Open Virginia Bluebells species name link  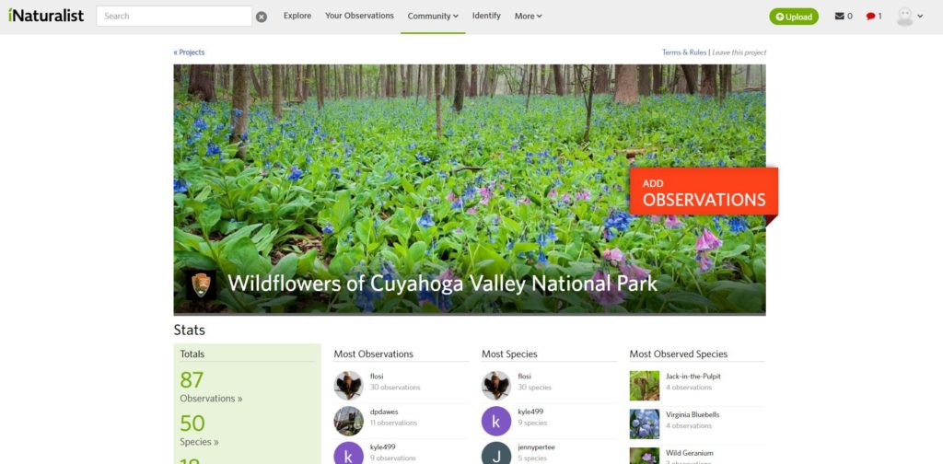(x=693, y=414)
